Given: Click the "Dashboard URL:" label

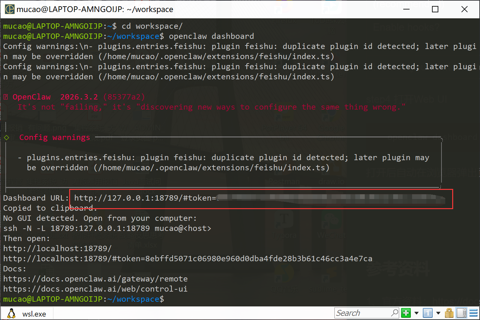Looking at the screenshot, I should 36,198.
